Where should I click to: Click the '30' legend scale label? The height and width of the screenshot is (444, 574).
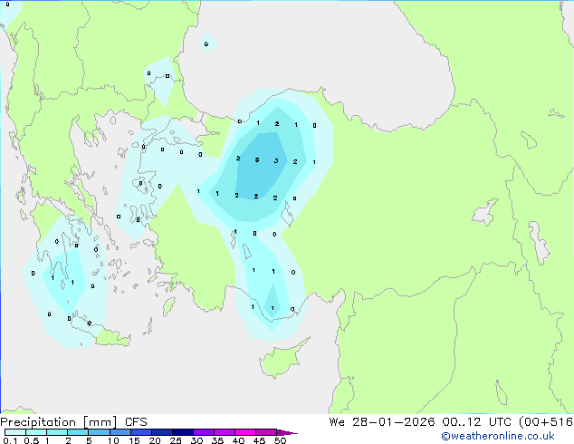click(196, 440)
